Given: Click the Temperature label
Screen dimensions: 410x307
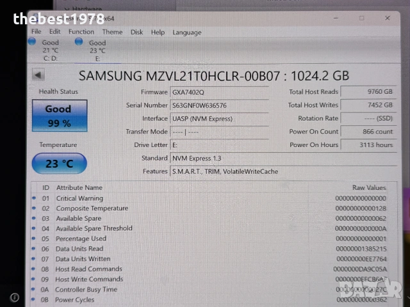Looking at the screenshot, I should 58,145.
